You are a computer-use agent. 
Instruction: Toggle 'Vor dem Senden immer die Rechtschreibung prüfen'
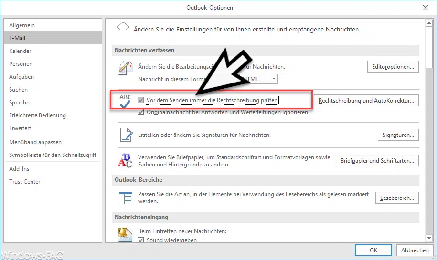coord(140,100)
